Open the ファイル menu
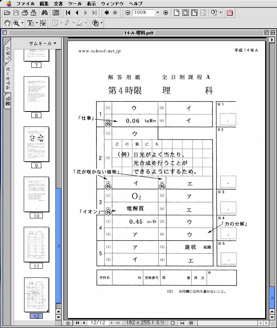This screenshot has width=277, height=328. pos(26,3)
